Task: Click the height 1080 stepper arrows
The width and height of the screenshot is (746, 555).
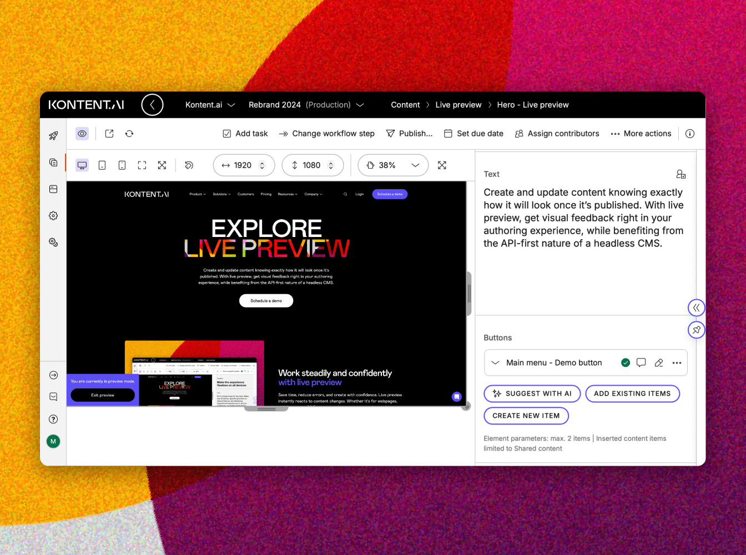Action: (x=331, y=165)
